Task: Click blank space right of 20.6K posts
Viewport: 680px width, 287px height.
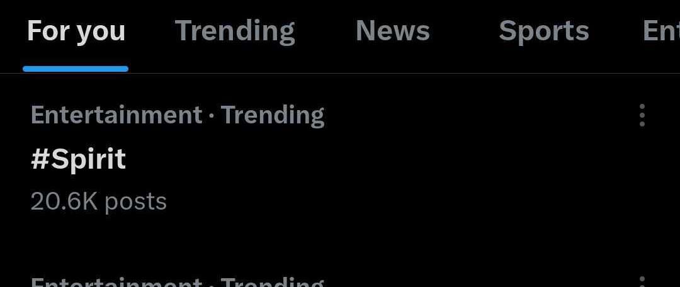Action: (378, 201)
